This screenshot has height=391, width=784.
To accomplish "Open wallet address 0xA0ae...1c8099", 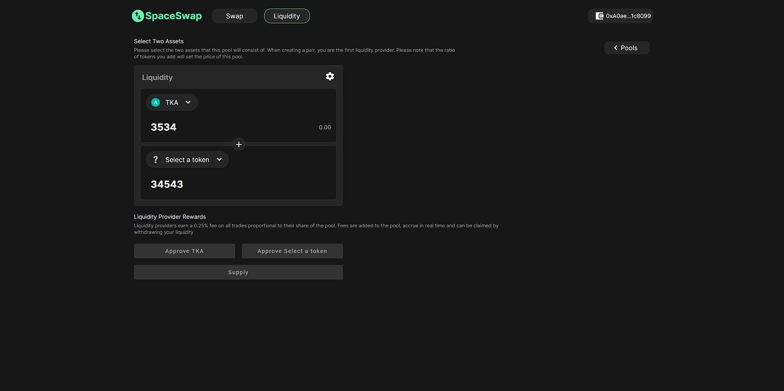I will tap(621, 16).
